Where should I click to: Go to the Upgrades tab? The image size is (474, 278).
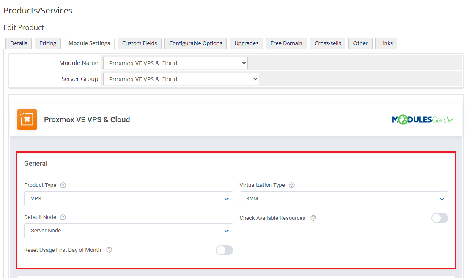247,43
